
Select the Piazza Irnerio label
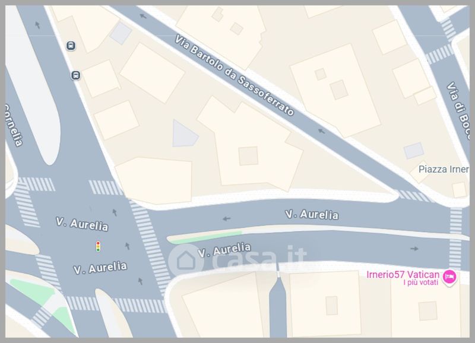pos(444,169)
